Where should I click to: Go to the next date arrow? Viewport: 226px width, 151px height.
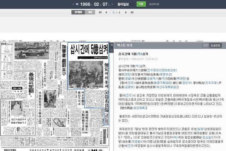click(112, 4)
